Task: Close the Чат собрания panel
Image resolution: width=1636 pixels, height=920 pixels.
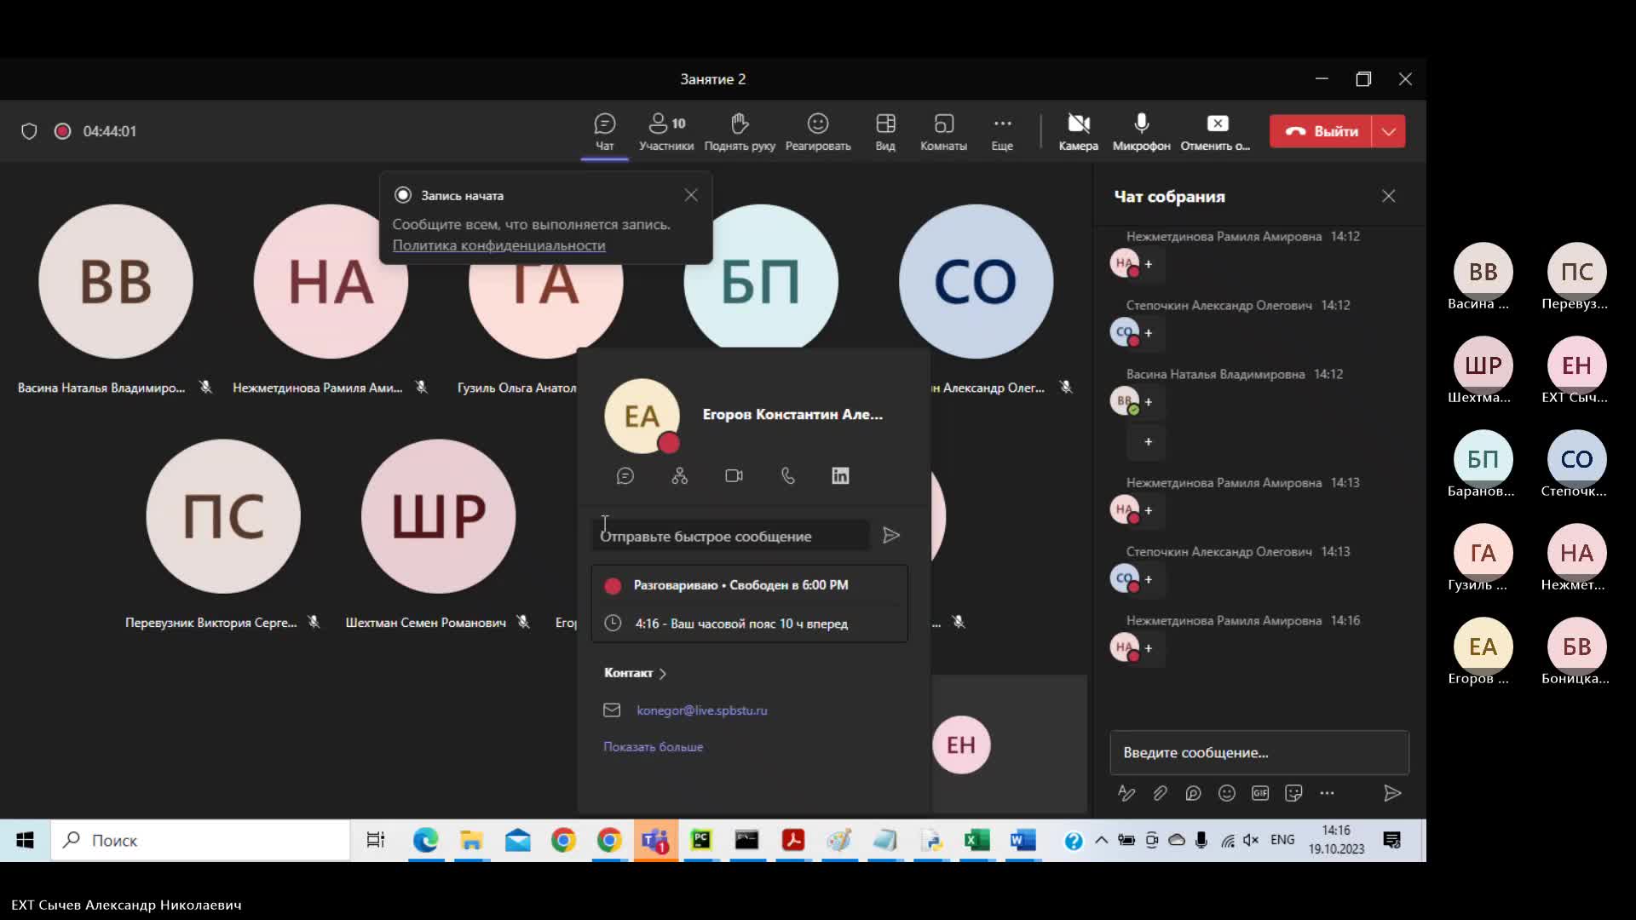Action: pyautogui.click(x=1389, y=196)
